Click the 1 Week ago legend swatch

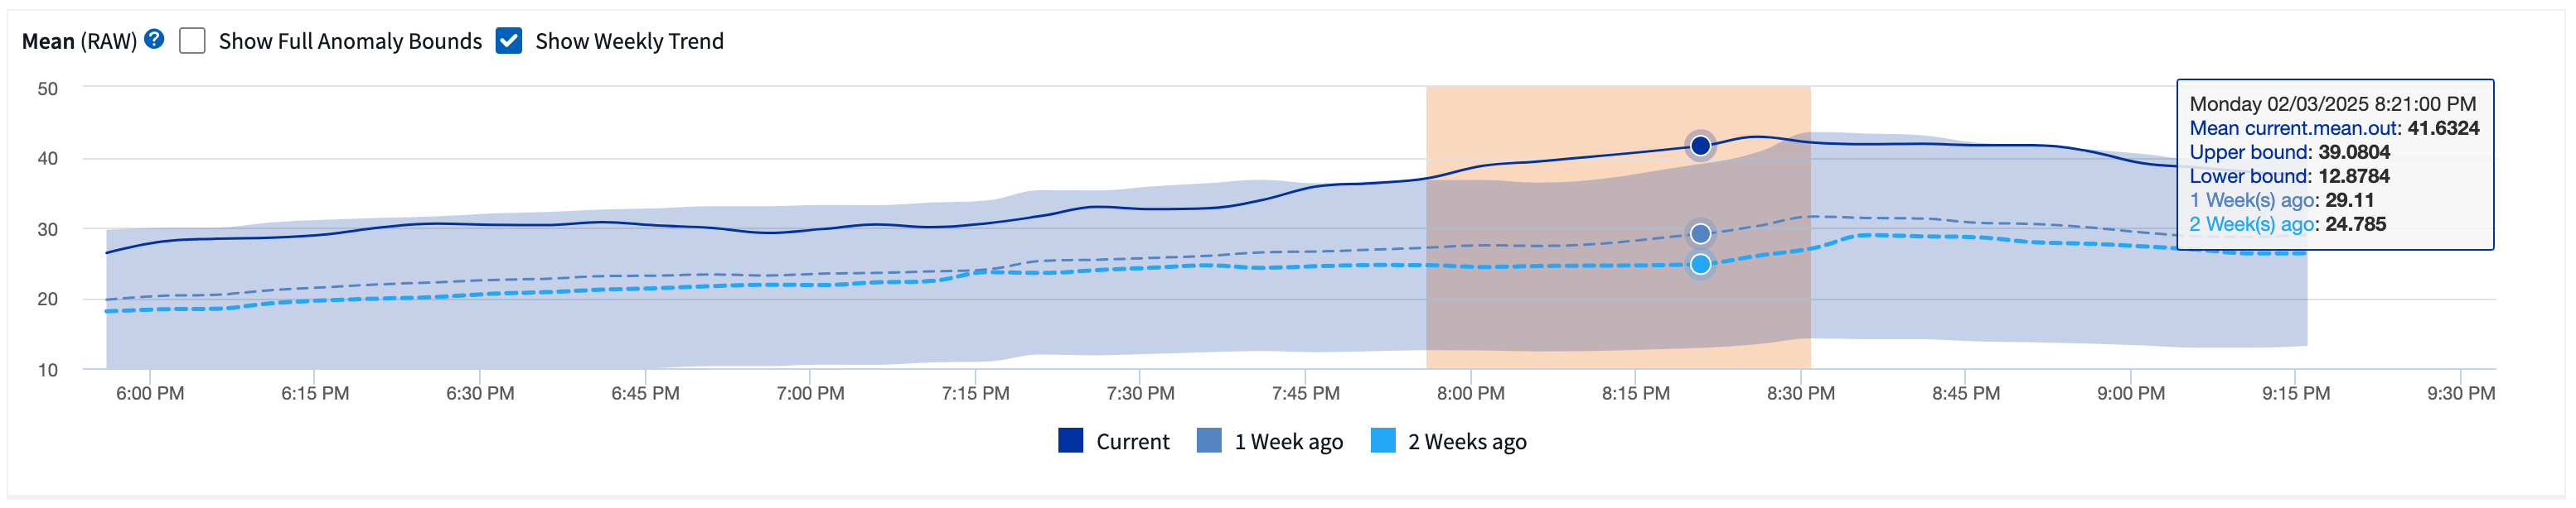point(1209,441)
